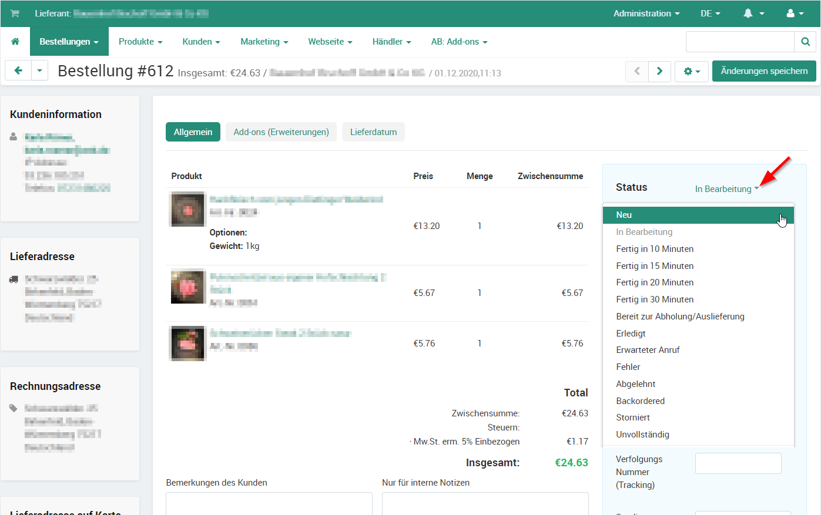
Task: Select status Fertig in 30 Minuten
Action: click(698, 299)
